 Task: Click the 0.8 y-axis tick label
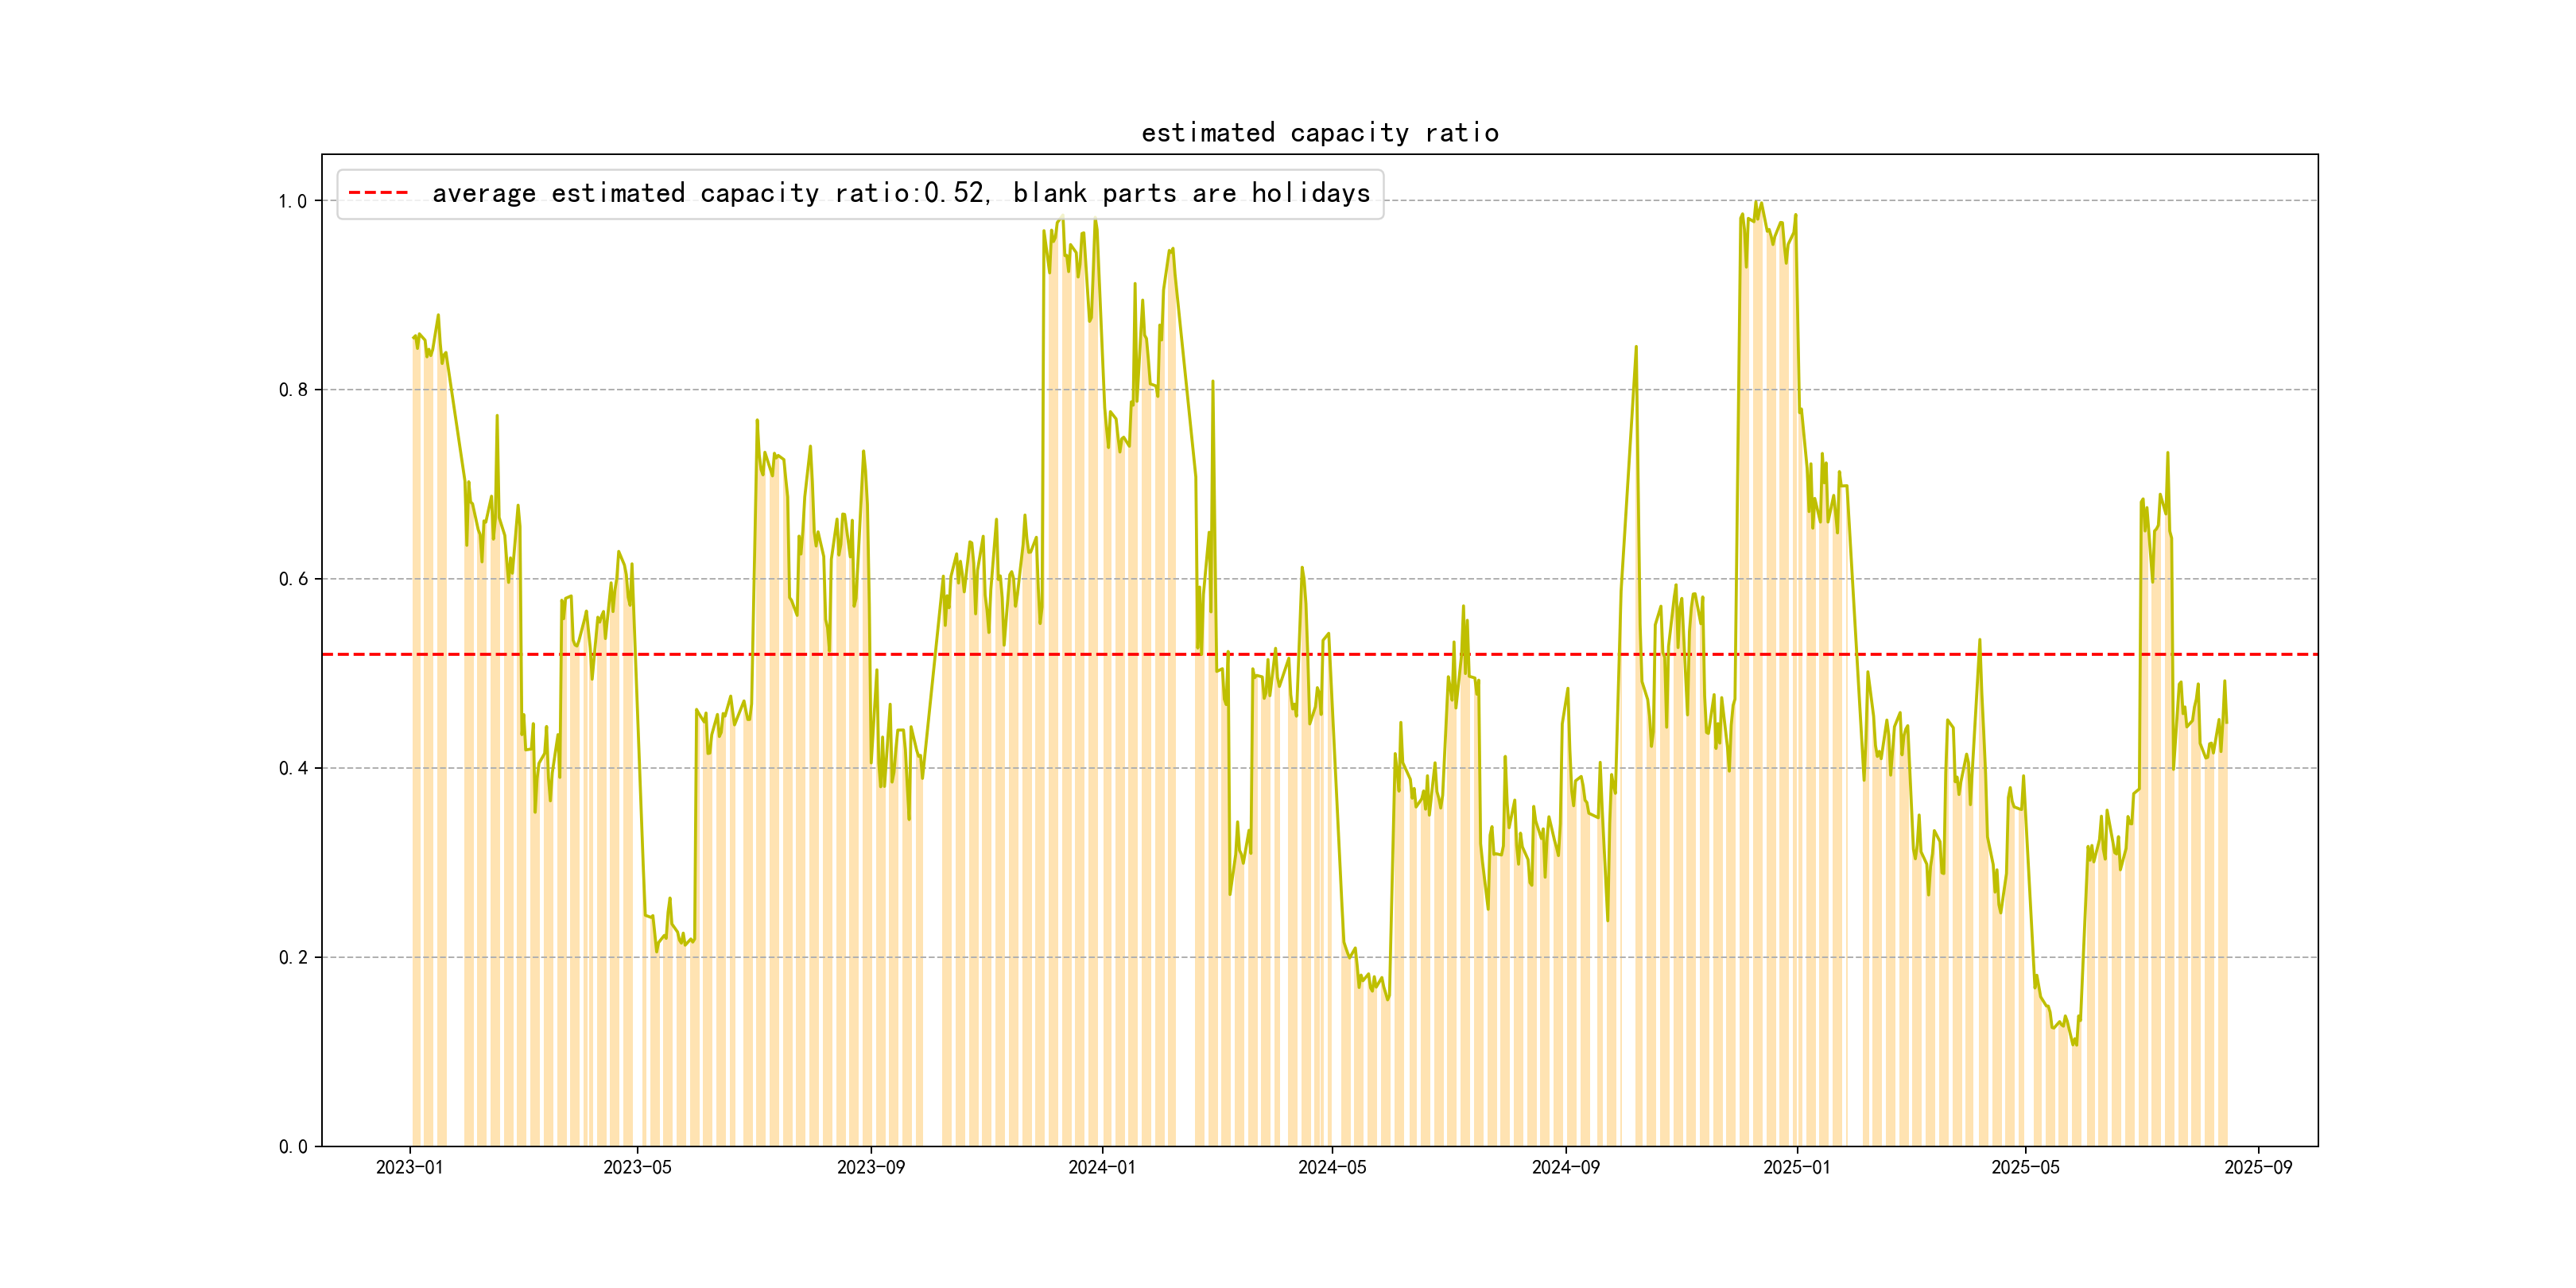point(292,390)
